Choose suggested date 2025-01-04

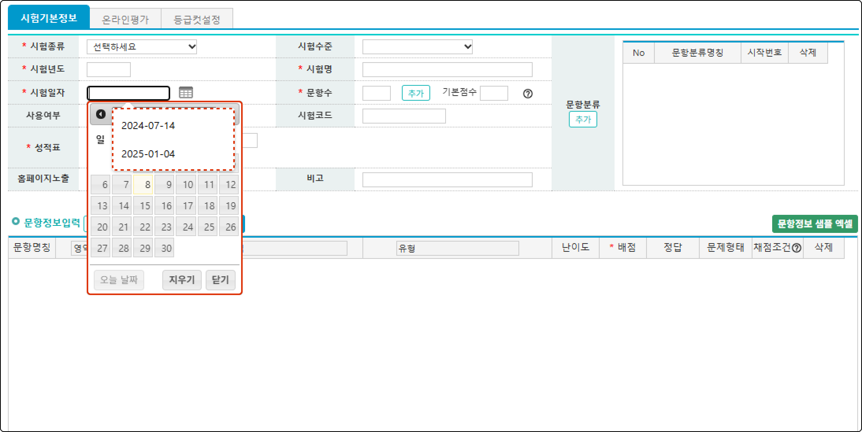coord(148,154)
